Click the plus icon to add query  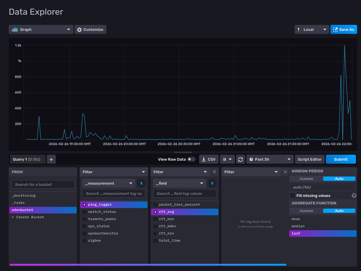pos(51,159)
